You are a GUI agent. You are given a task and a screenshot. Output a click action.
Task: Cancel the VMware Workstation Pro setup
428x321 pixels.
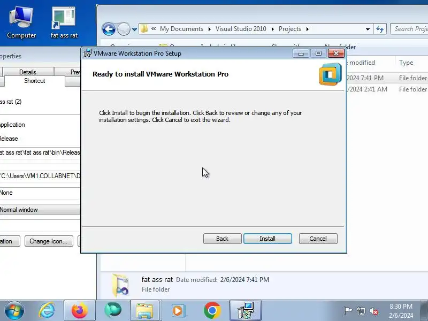coord(318,239)
